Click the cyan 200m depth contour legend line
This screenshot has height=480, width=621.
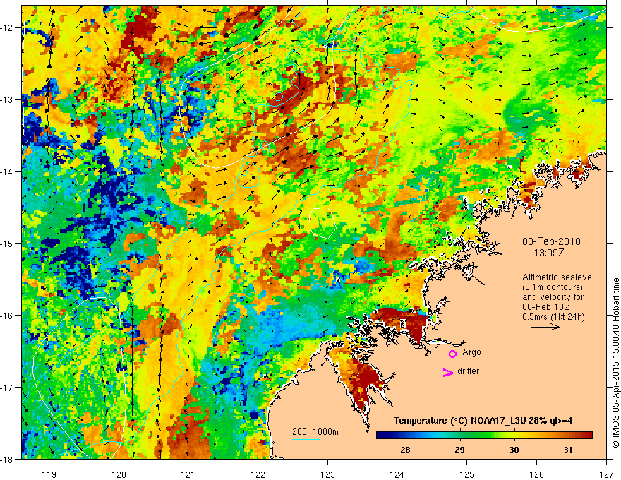306,439
